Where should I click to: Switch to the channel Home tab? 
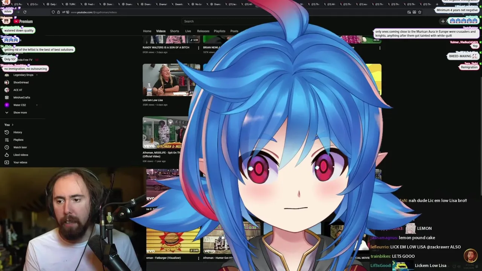(x=147, y=31)
